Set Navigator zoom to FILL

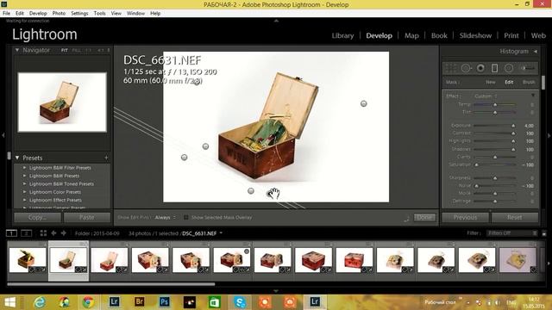point(76,50)
